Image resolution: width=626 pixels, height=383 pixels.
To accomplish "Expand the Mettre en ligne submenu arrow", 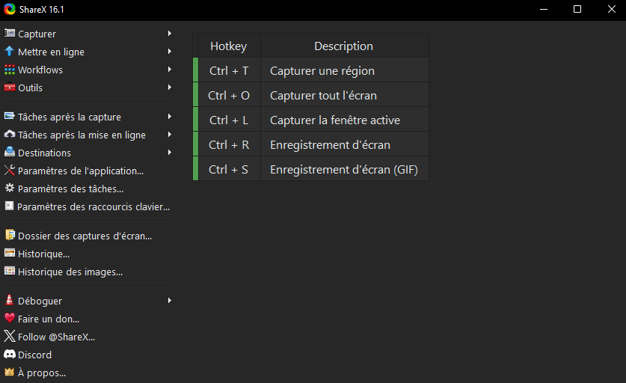I will click(x=170, y=52).
